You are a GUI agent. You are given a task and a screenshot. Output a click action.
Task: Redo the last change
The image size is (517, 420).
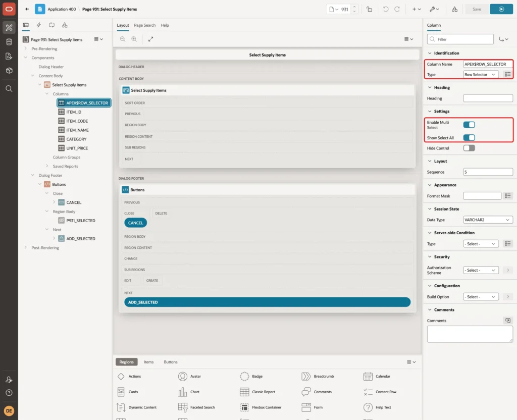tap(397, 9)
